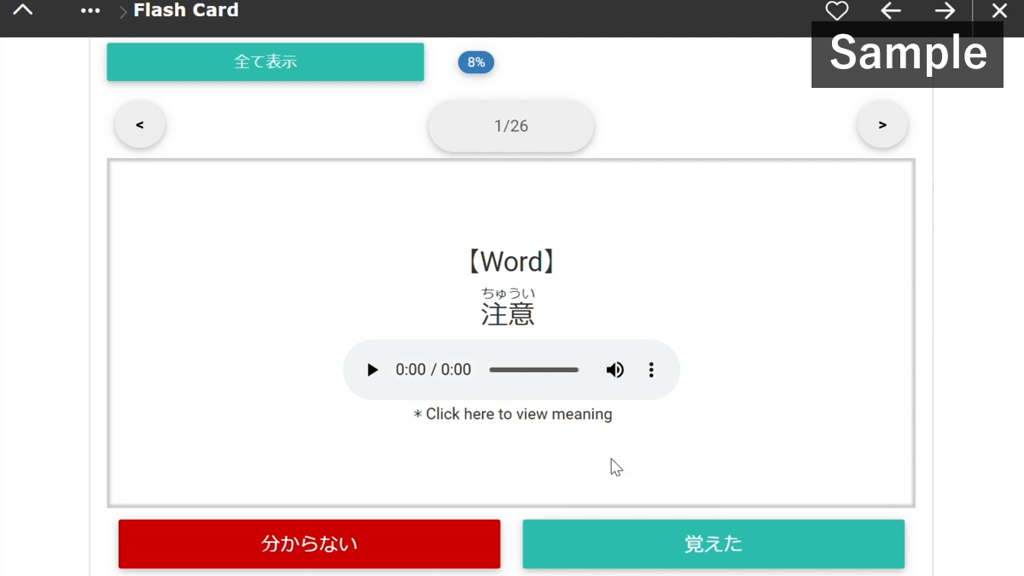Click the Flash Card breadcrumb title
Image resolution: width=1024 pixels, height=576 pixels.
click(186, 11)
